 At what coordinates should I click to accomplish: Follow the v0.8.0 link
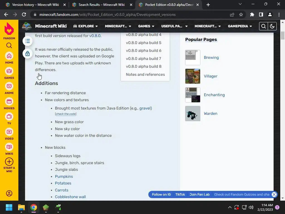click(x=95, y=36)
